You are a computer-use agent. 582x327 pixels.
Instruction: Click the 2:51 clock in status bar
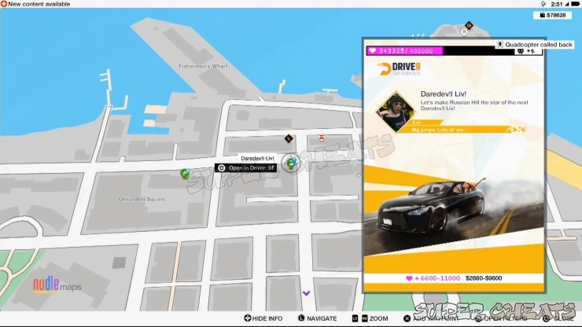point(556,4)
